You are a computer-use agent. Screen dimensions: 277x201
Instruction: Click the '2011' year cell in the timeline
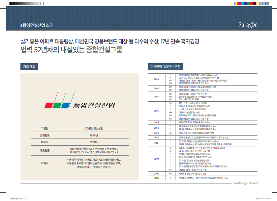point(156,143)
